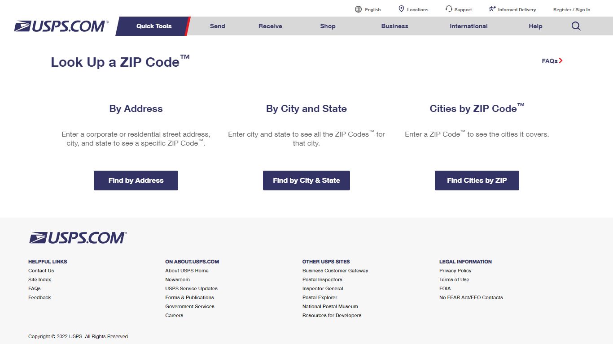Select the USPS.COM logo in the footer
The width and height of the screenshot is (613, 344).
pos(78,238)
